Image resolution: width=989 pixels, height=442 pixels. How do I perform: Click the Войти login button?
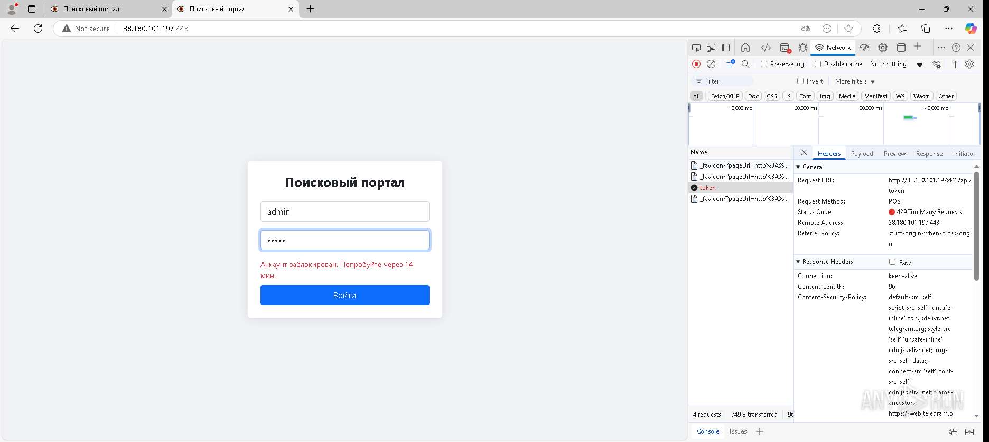click(344, 295)
